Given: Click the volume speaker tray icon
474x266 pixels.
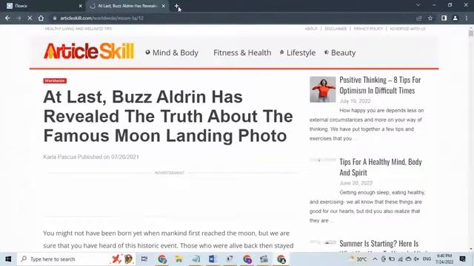Looking at the screenshot, I should 416,259.
